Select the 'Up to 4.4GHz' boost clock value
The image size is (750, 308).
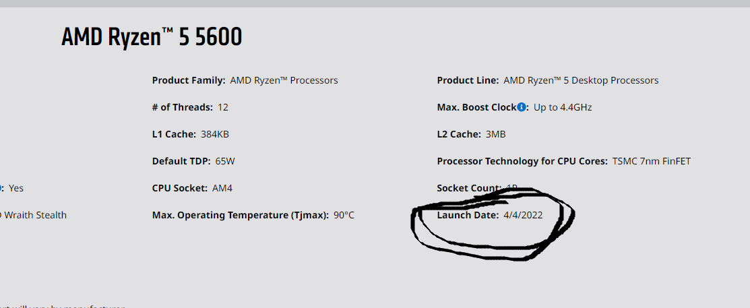coord(563,107)
